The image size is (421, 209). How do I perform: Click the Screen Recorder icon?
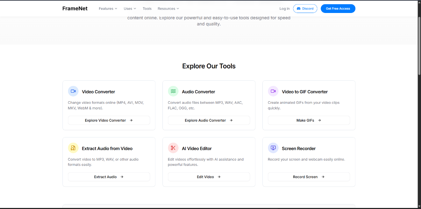[x=273, y=148]
